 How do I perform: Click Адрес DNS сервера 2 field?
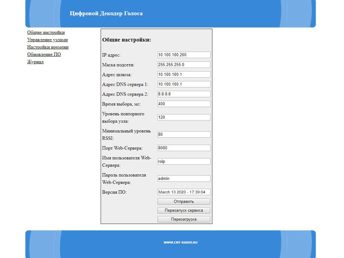pyautogui.click(x=184, y=94)
